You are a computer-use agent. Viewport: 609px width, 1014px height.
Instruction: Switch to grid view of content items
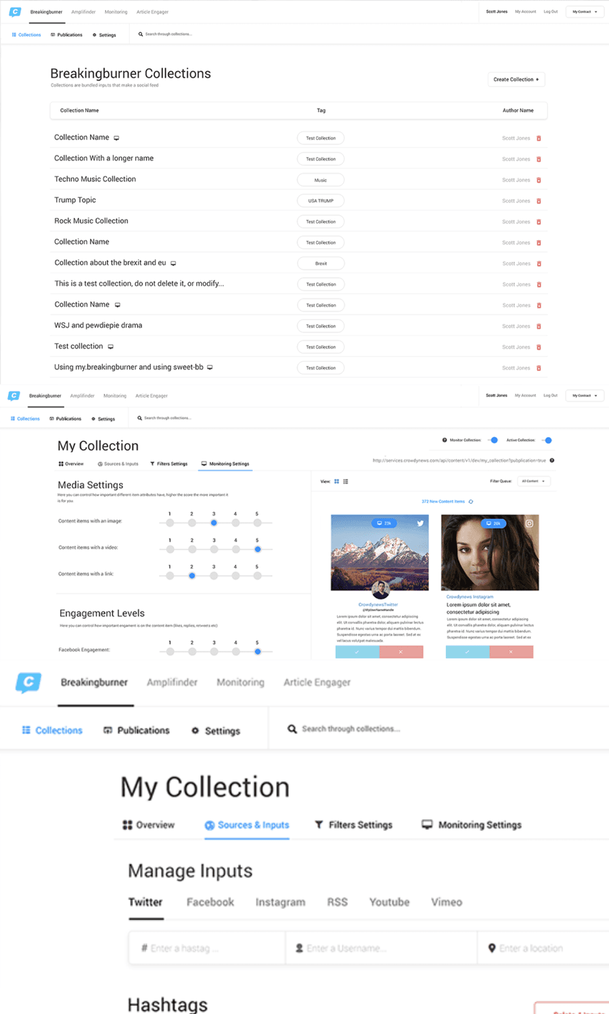(x=337, y=482)
